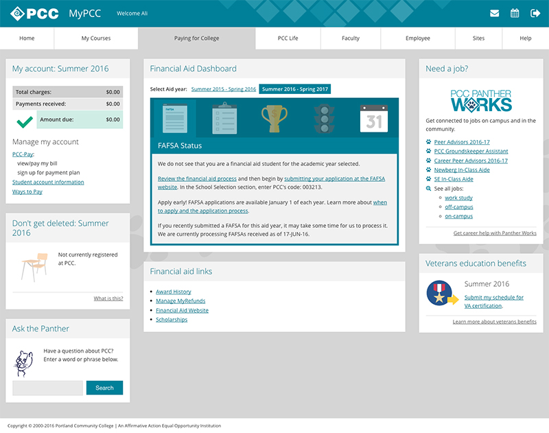The height and width of the screenshot is (433, 549).
Task: Select the traffic light icon tab
Action: point(323,118)
